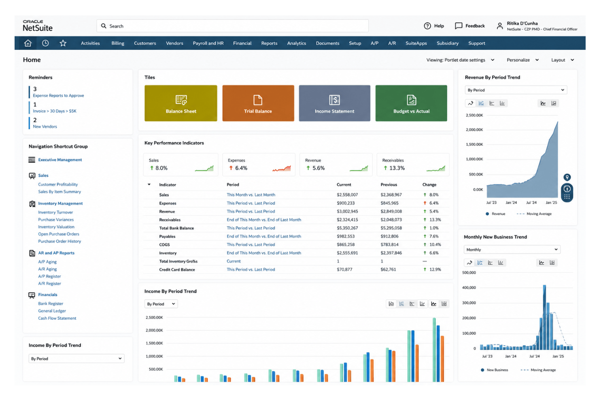Click trend line icon in Monthly New Business Trend

coord(542,263)
